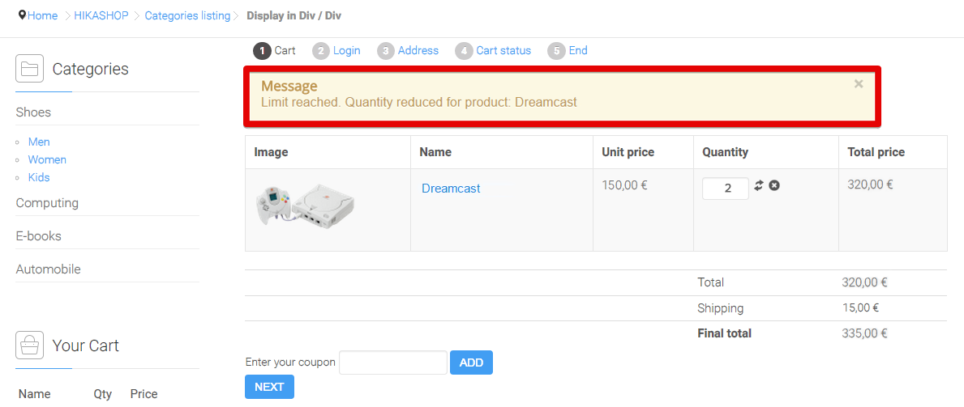Click the ADD coupon button
The width and height of the screenshot is (964, 407).
click(x=472, y=362)
